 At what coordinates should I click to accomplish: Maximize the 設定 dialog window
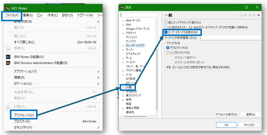[247, 7]
